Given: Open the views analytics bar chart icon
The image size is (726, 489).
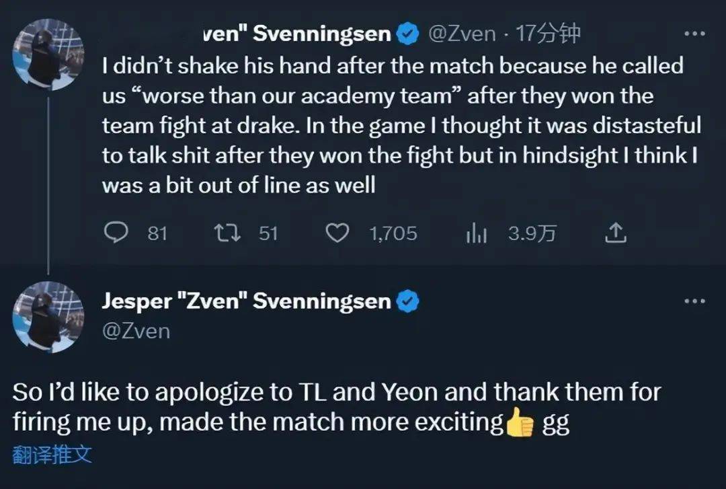Looking at the screenshot, I should tap(476, 233).
